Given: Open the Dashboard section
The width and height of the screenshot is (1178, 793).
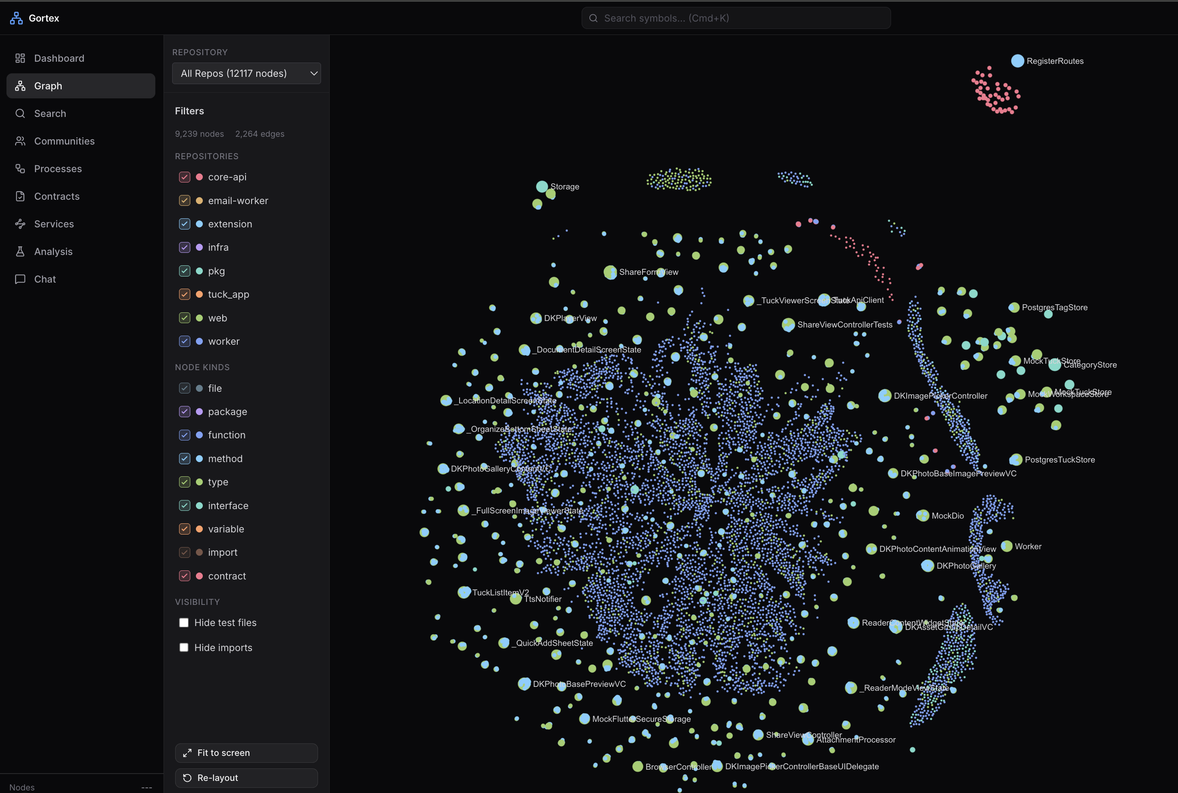Looking at the screenshot, I should [59, 58].
